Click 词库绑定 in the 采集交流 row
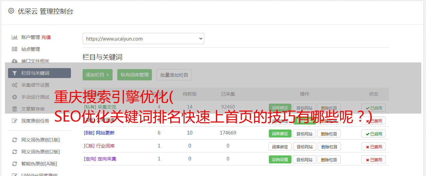426x176 pixels. (280, 108)
